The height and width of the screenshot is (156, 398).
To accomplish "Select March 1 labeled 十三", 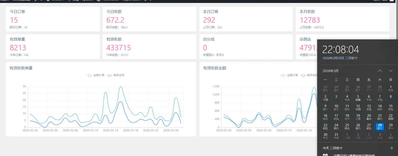I will [391, 88].
